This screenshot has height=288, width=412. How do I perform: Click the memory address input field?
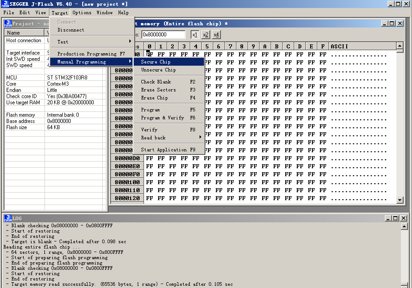pyautogui.click(x=164, y=35)
